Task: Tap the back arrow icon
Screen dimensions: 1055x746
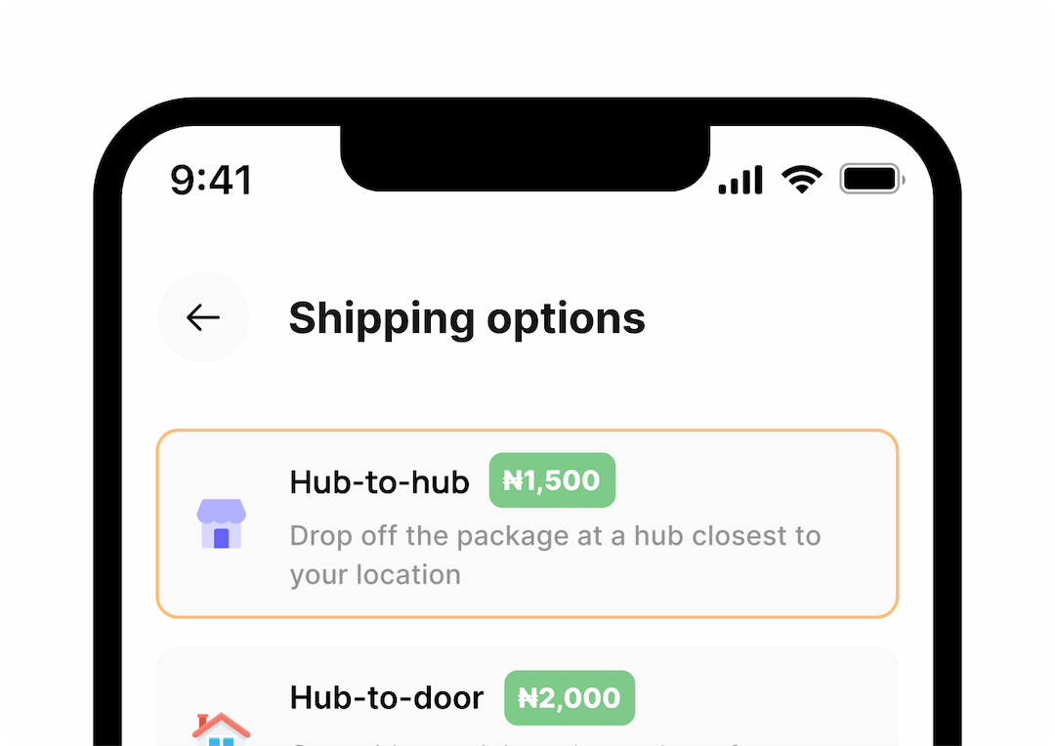Action: (203, 316)
